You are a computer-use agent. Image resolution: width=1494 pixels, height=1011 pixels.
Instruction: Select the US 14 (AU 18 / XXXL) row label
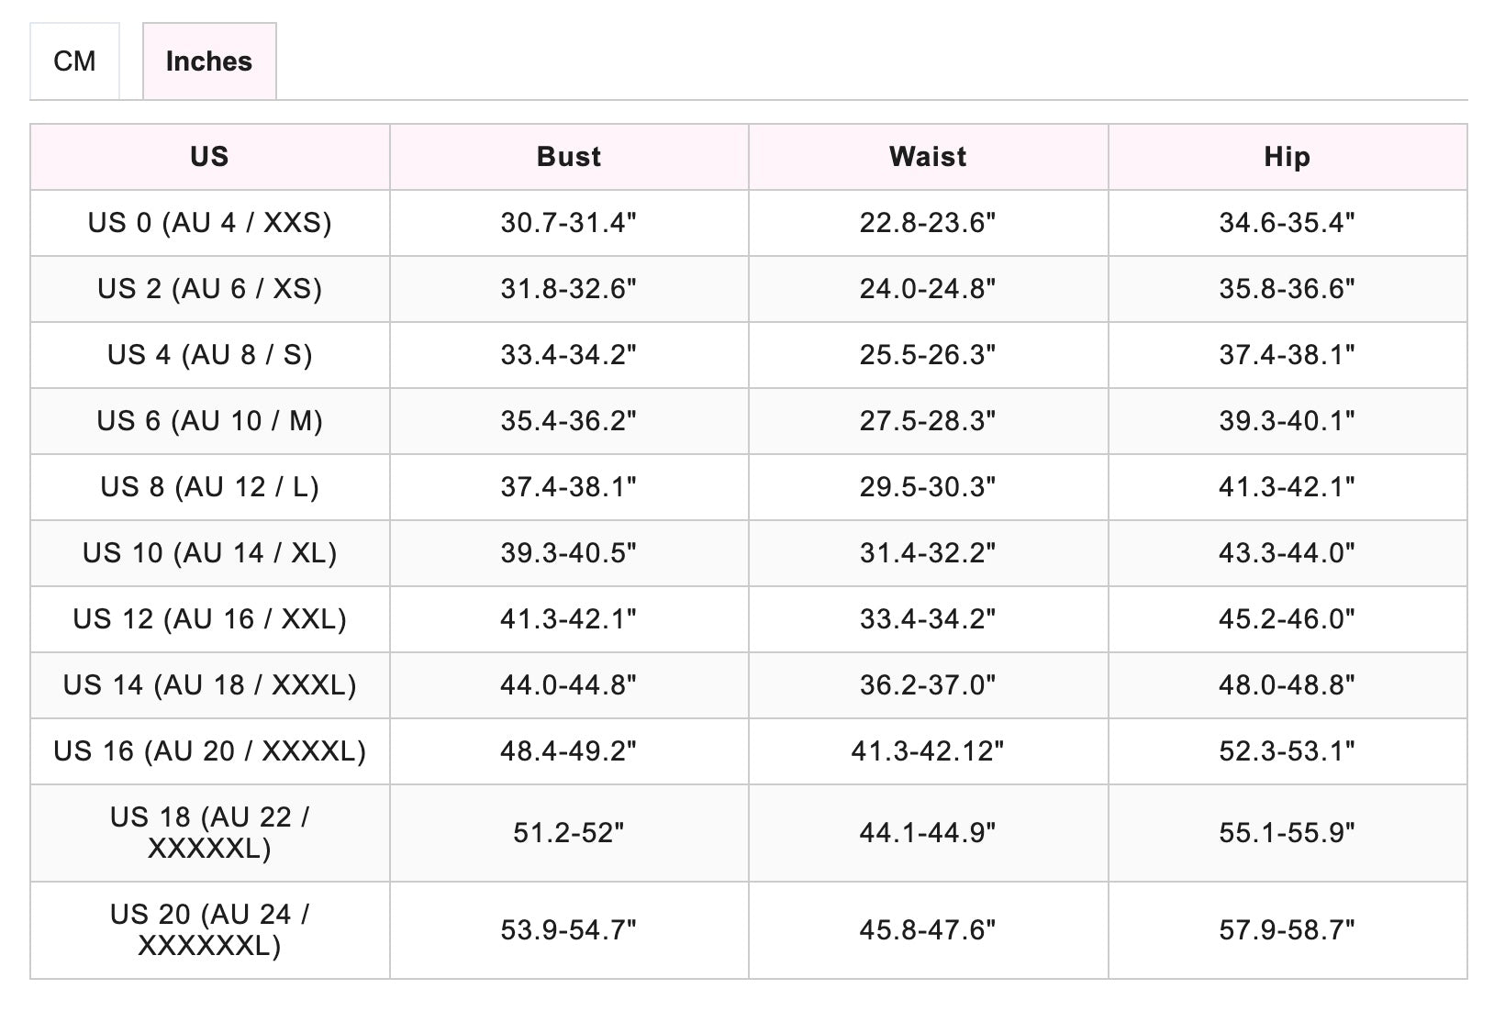[209, 685]
